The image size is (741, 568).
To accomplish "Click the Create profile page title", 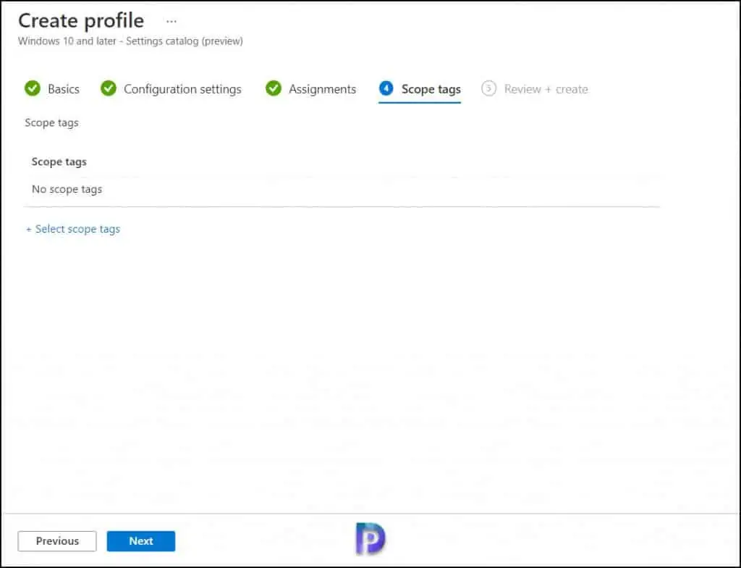I will coord(81,21).
